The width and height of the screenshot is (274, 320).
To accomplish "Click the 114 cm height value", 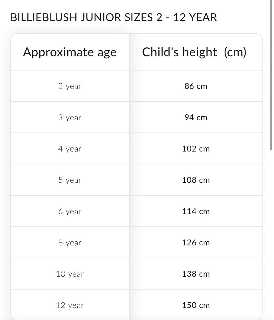I will pos(196,211).
